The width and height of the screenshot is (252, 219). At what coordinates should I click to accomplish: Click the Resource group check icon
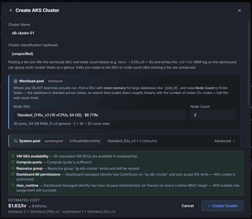click(13, 168)
